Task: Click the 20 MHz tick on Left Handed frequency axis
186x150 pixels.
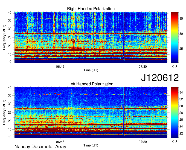Action: pos(10,121)
